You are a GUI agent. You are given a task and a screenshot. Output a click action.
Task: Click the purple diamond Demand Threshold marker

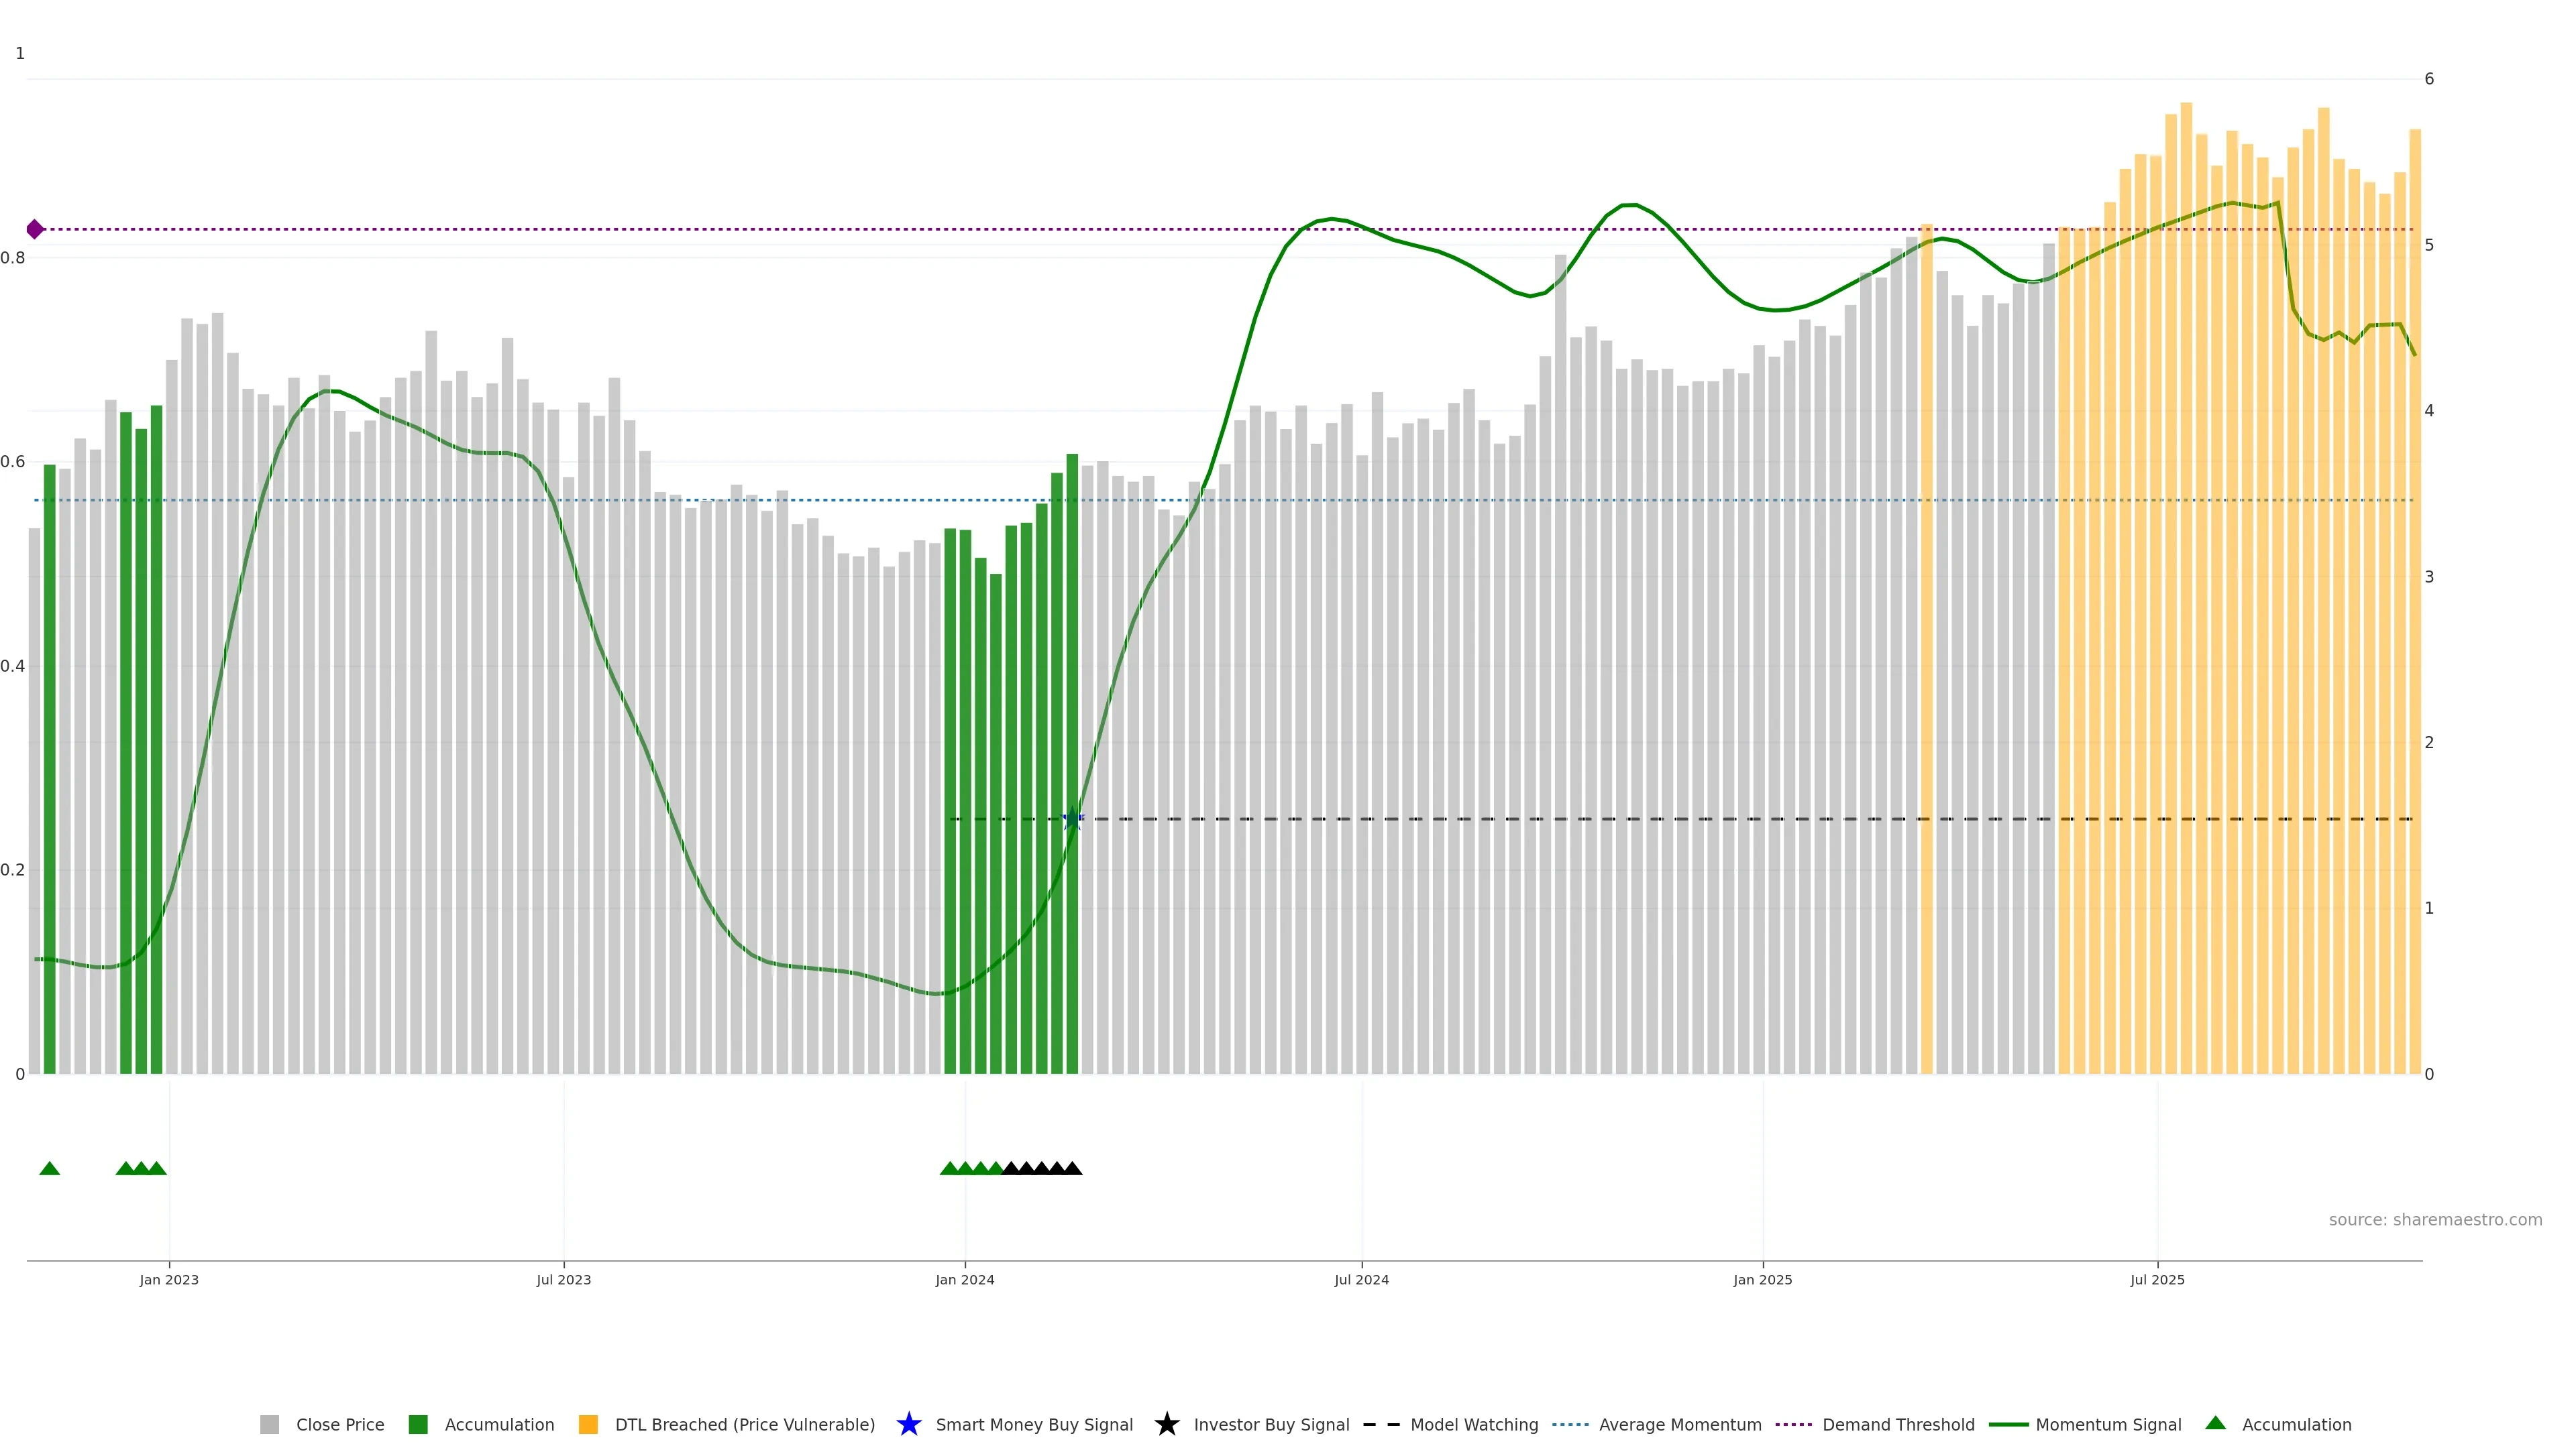[x=35, y=230]
